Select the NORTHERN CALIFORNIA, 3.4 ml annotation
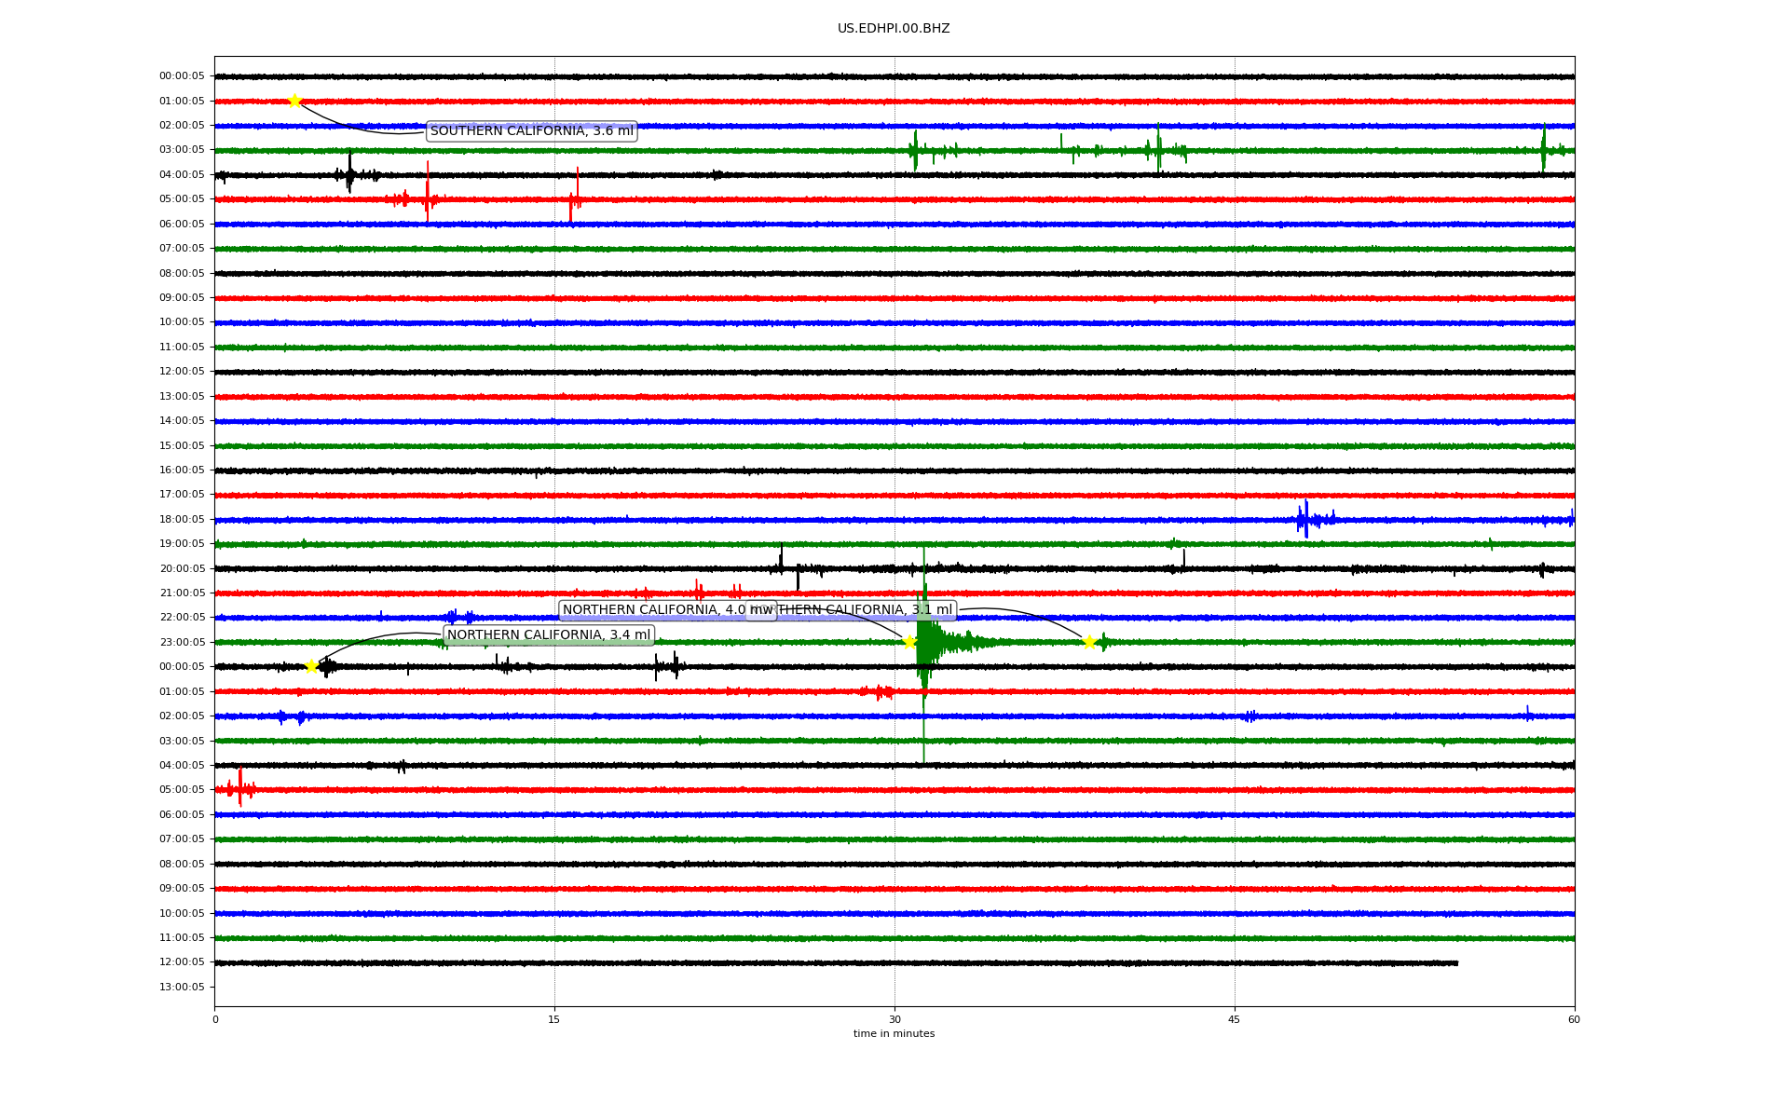 549,635
